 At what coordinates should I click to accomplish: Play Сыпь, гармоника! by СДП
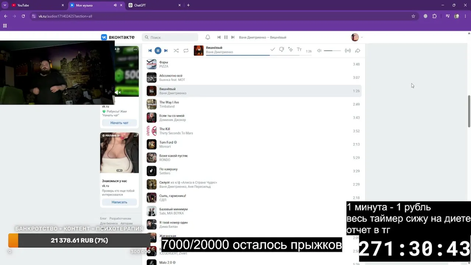(x=253, y=198)
